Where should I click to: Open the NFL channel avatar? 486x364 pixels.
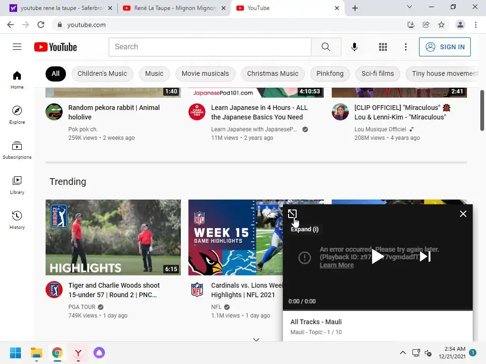pyautogui.click(x=197, y=290)
